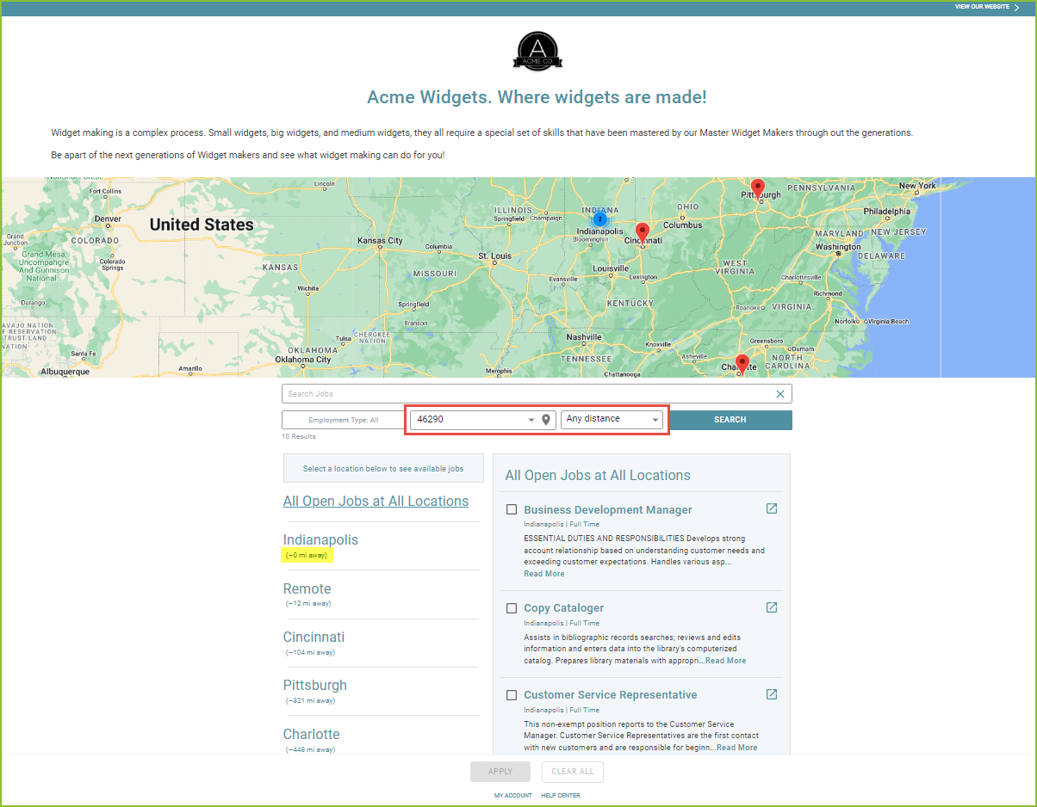
Task: Select the Remote location
Action: tap(307, 588)
